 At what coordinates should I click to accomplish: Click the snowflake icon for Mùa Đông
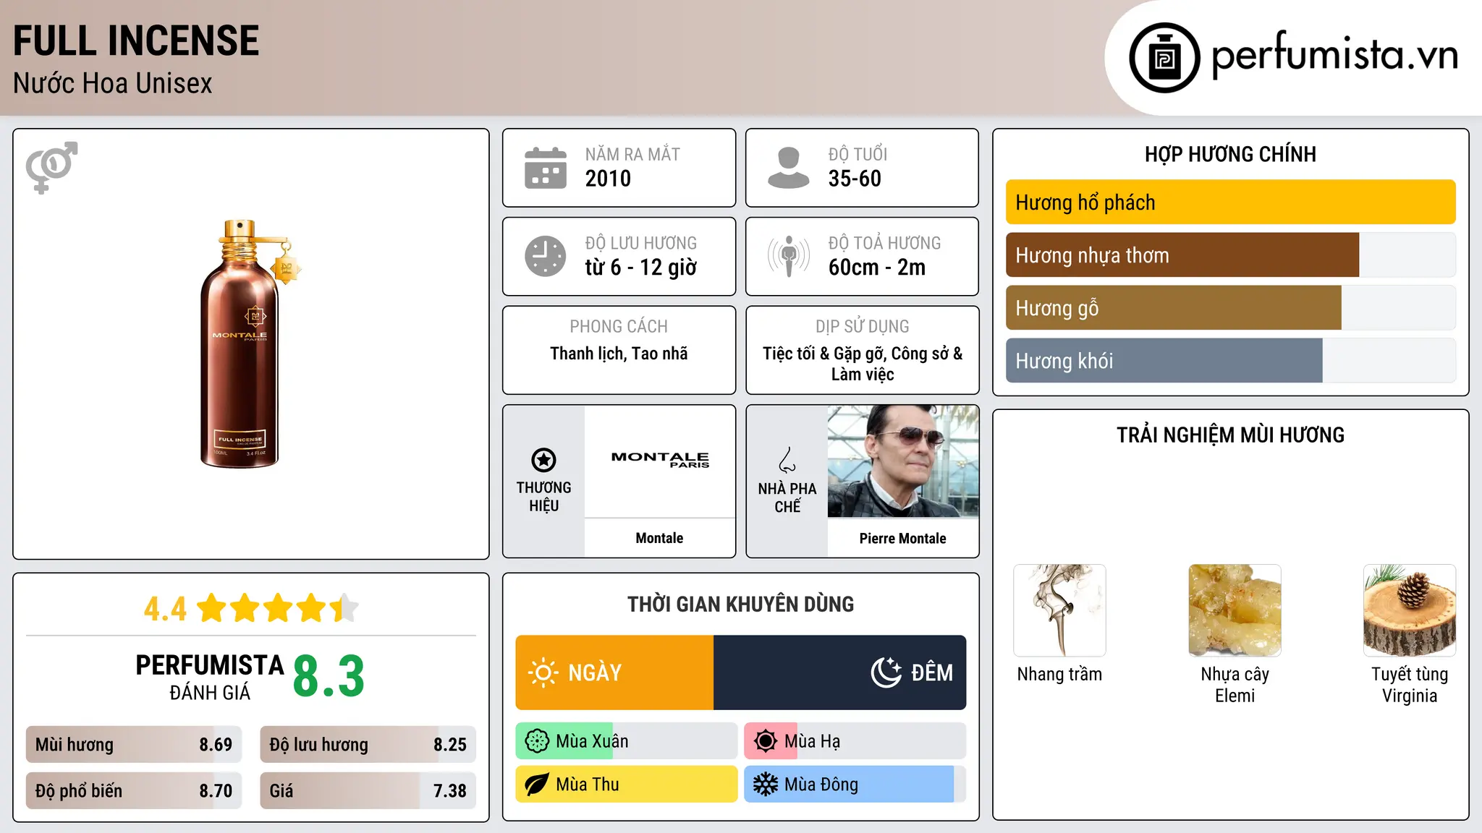pyautogui.click(x=766, y=785)
